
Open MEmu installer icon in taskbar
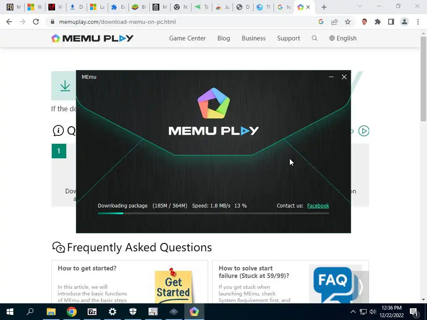pos(194,312)
